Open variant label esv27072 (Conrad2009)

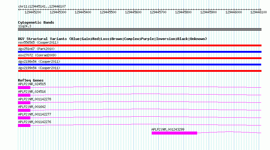37,55
